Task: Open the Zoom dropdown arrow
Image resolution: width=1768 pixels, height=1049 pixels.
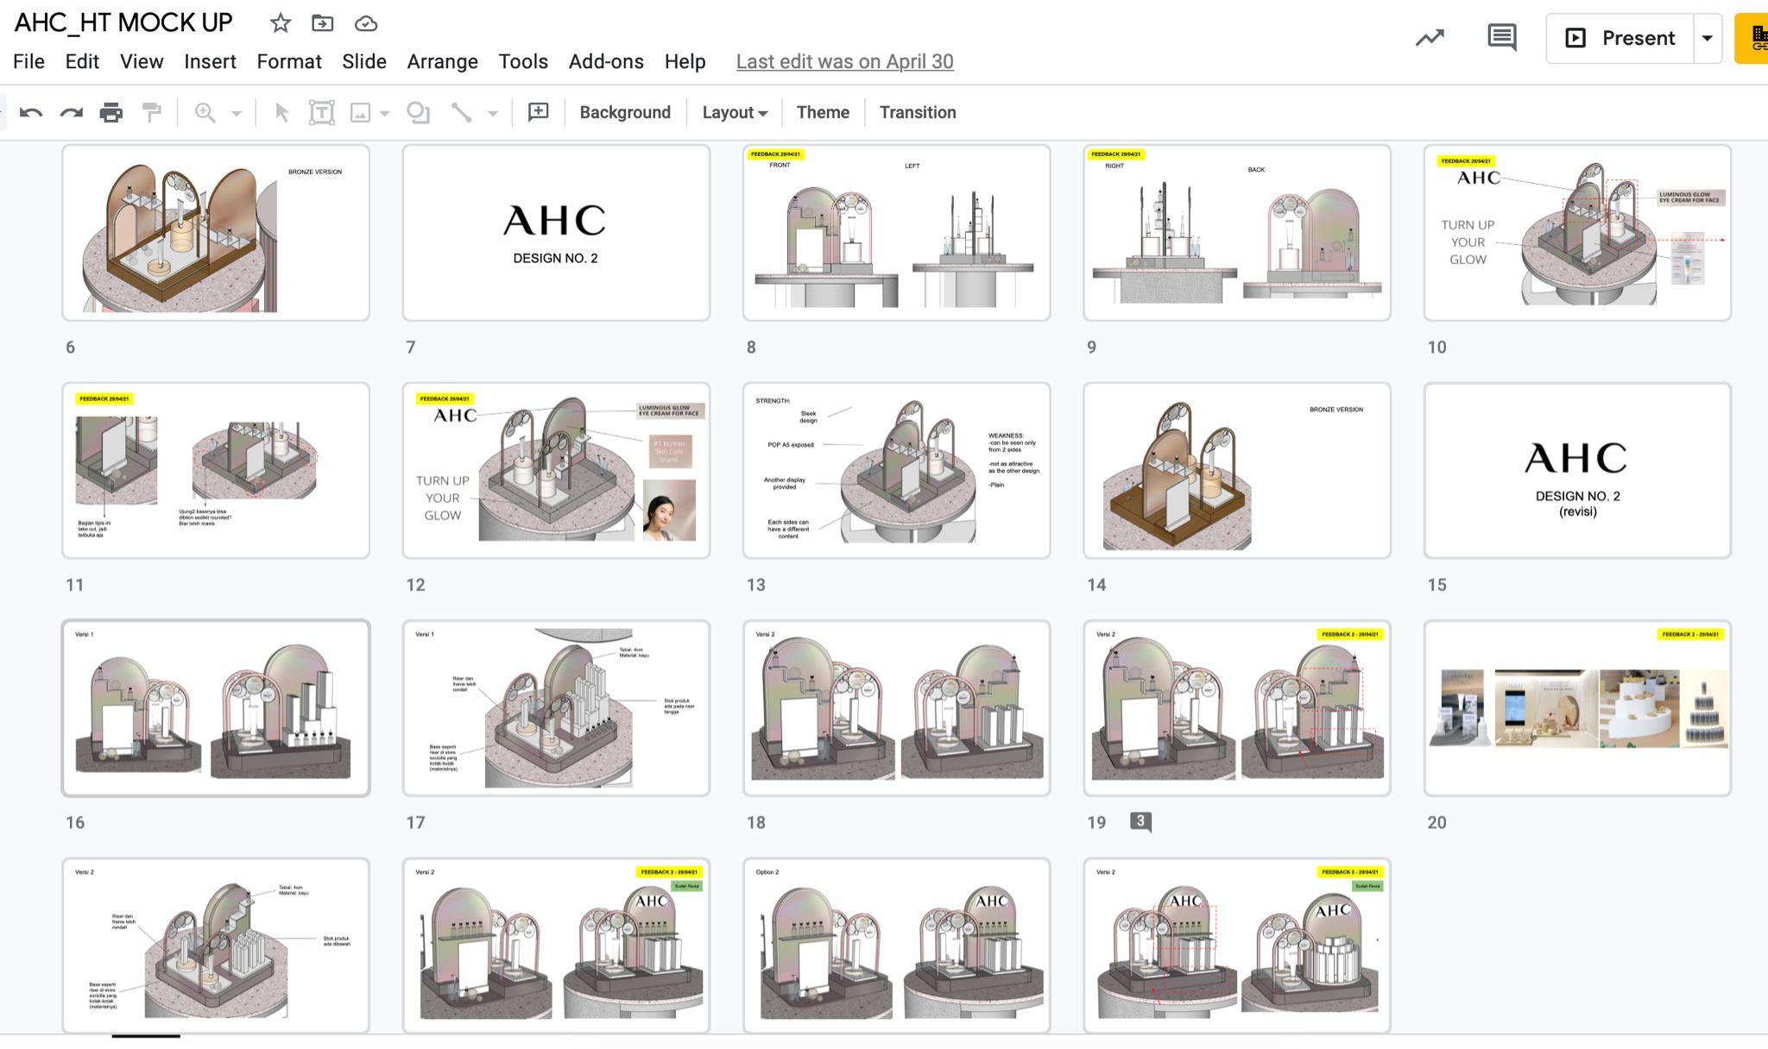Action: tap(236, 113)
